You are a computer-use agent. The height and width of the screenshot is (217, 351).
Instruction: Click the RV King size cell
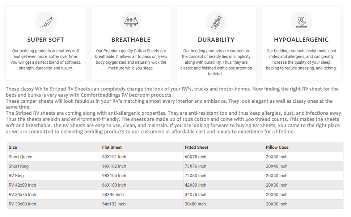16,176
